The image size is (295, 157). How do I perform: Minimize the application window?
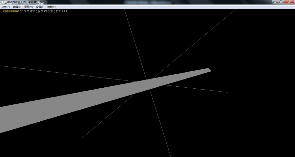click(275, 2)
